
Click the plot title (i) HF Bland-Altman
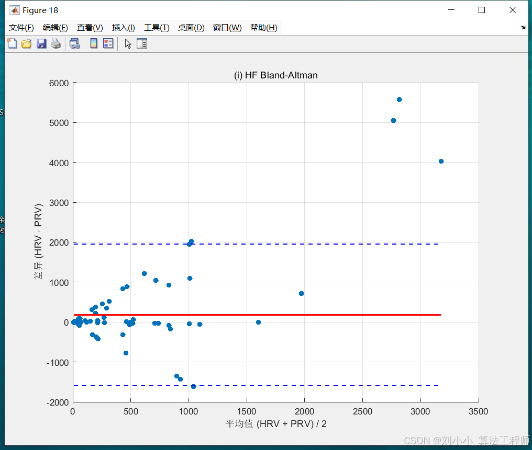[x=276, y=75]
